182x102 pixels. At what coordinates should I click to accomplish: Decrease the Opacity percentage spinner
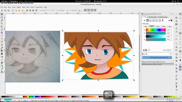coord(173,58)
